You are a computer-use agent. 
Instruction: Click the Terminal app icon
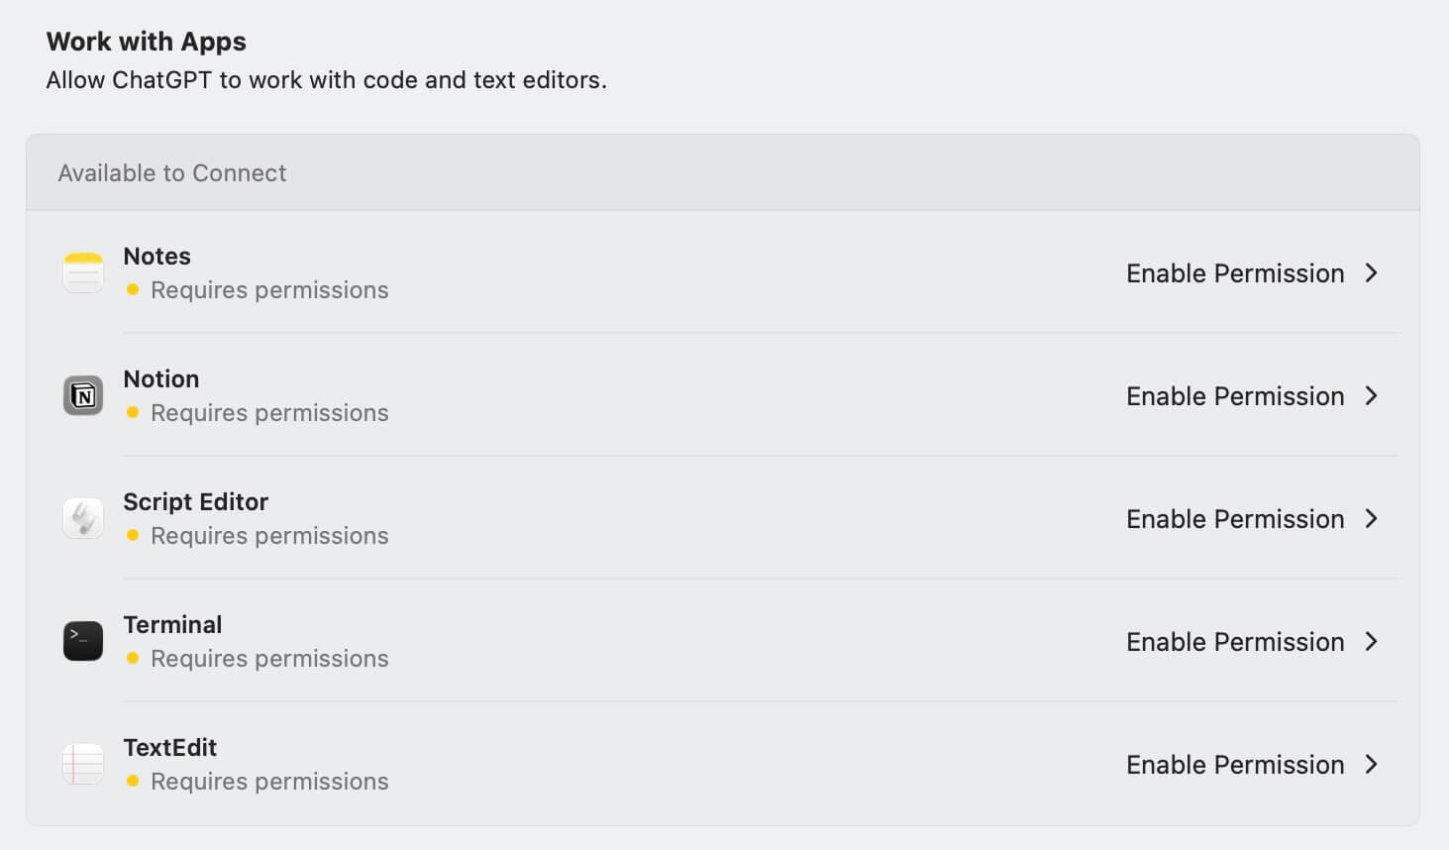click(x=83, y=641)
